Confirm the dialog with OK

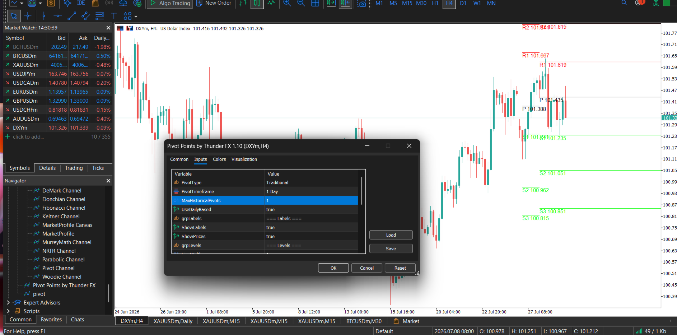tap(333, 268)
